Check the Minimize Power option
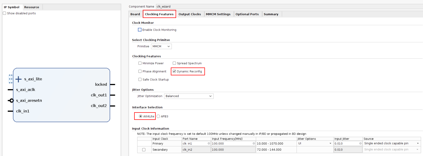423x156 pixels. (x=140, y=63)
